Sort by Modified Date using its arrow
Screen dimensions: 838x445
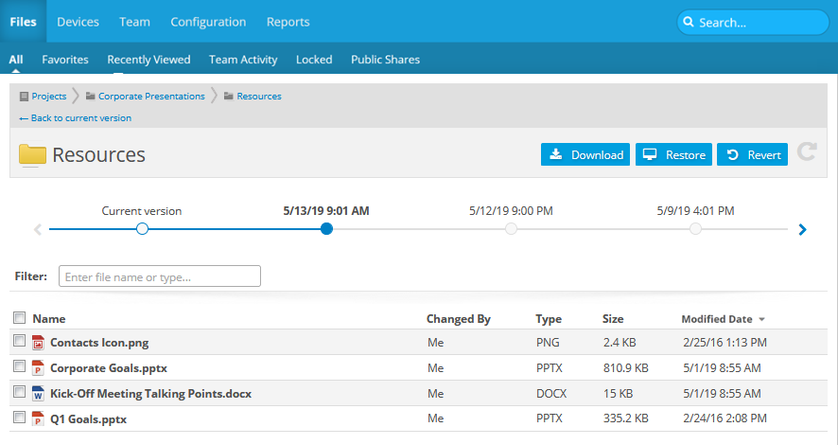coord(762,319)
